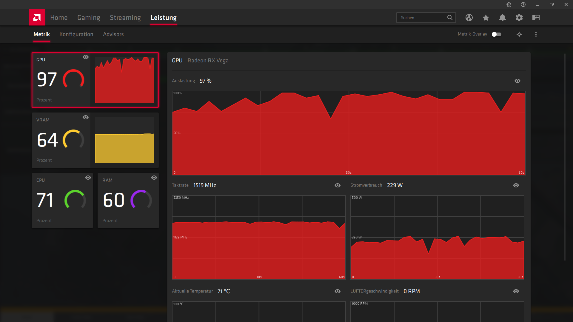Open the web browser globe icon

click(469, 18)
